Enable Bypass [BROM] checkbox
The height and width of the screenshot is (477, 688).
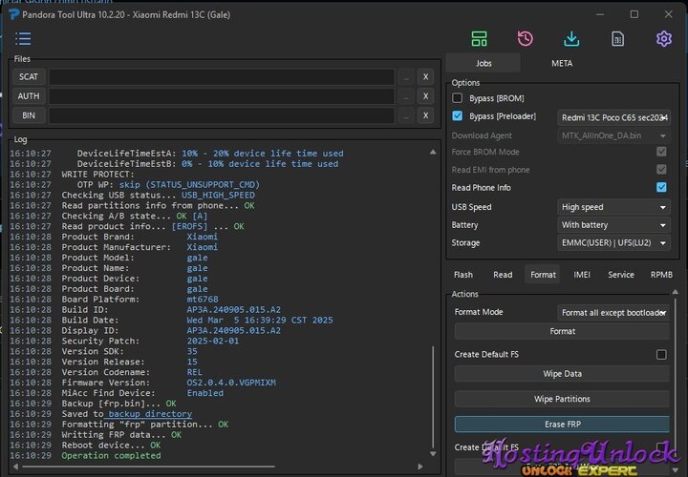click(x=457, y=98)
